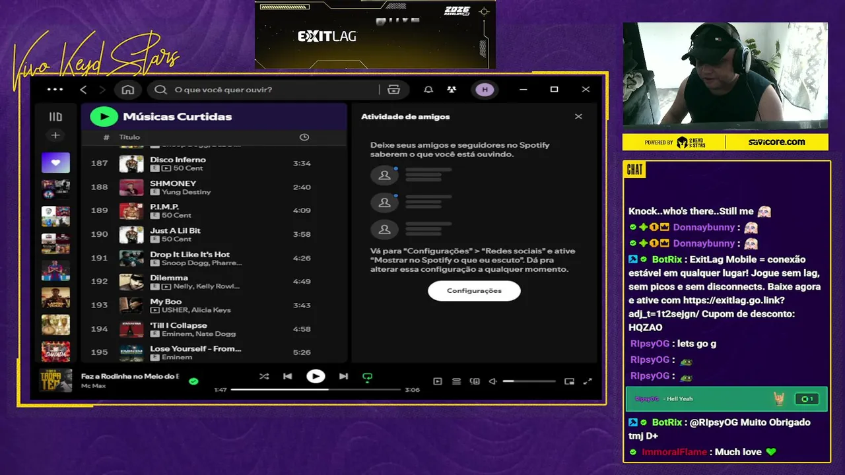Select track 'My Boo'
Viewport: 845px width, 475px height.
pos(215,305)
